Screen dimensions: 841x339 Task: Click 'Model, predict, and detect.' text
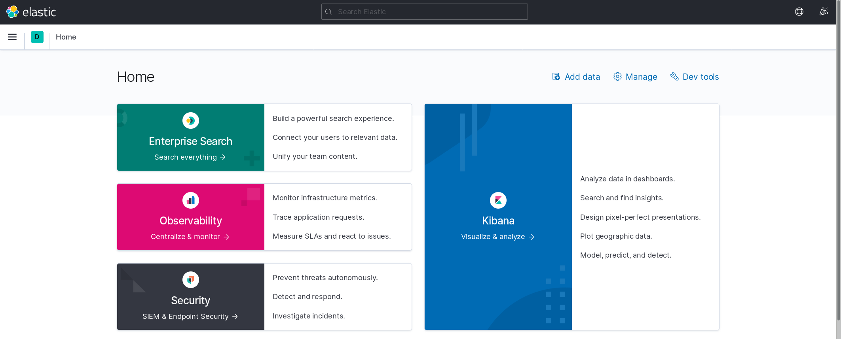[x=626, y=255]
